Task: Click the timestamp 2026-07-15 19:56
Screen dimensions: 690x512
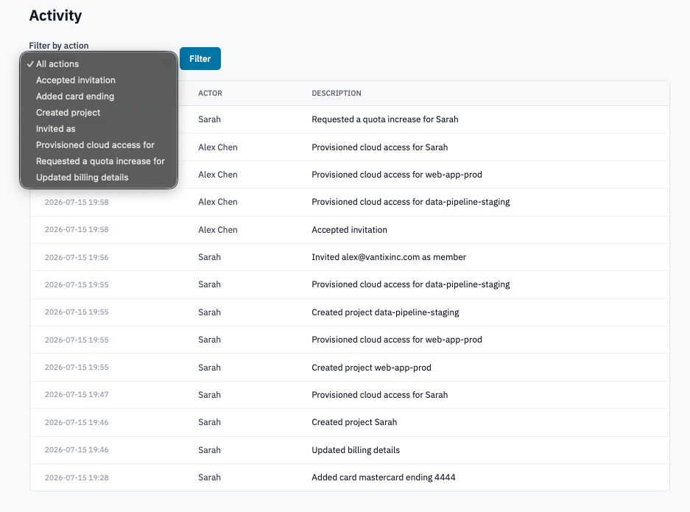Action: tap(77, 258)
